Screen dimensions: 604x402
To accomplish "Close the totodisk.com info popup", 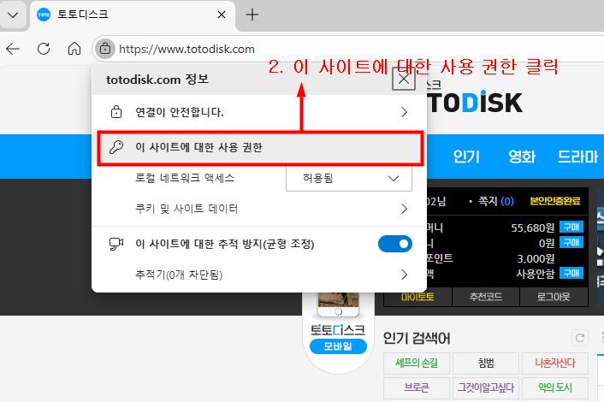I will click(404, 80).
